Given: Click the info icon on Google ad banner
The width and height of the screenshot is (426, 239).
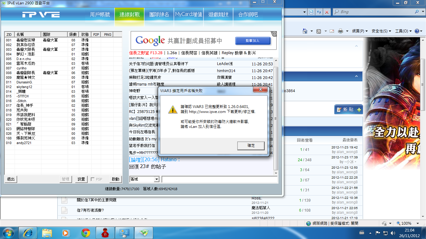Looking at the screenshot, I should pos(274,34).
